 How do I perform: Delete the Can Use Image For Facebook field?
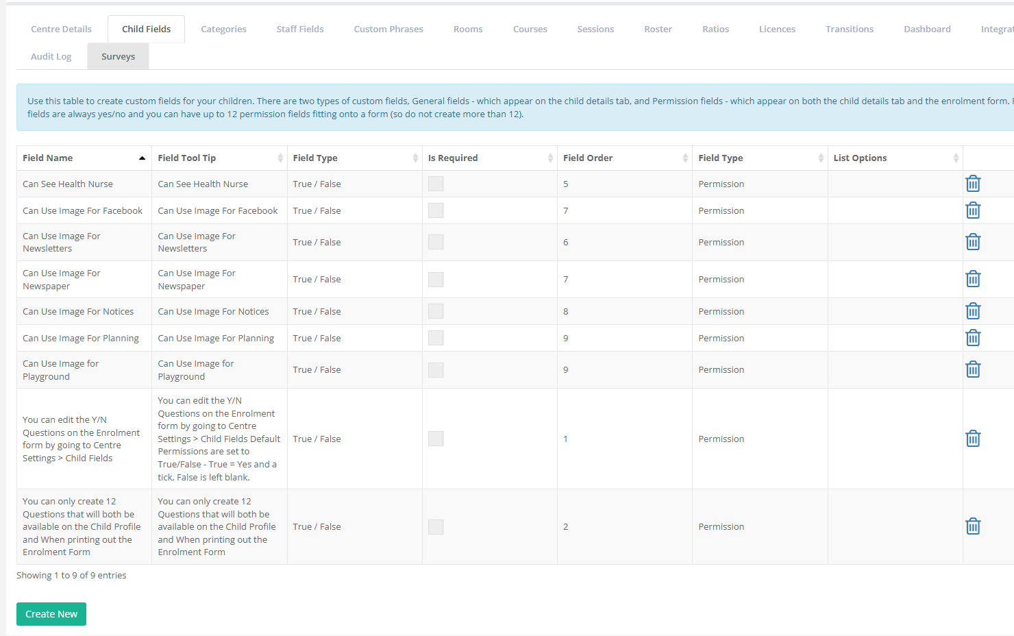973,210
